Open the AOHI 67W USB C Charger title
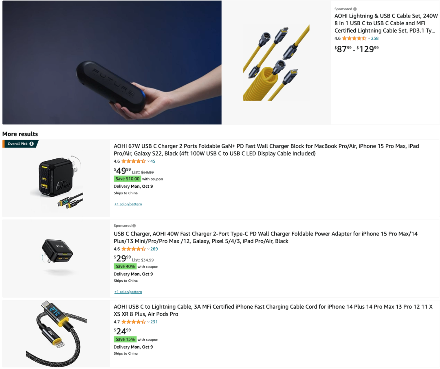440x369 pixels. pyautogui.click(x=266, y=150)
